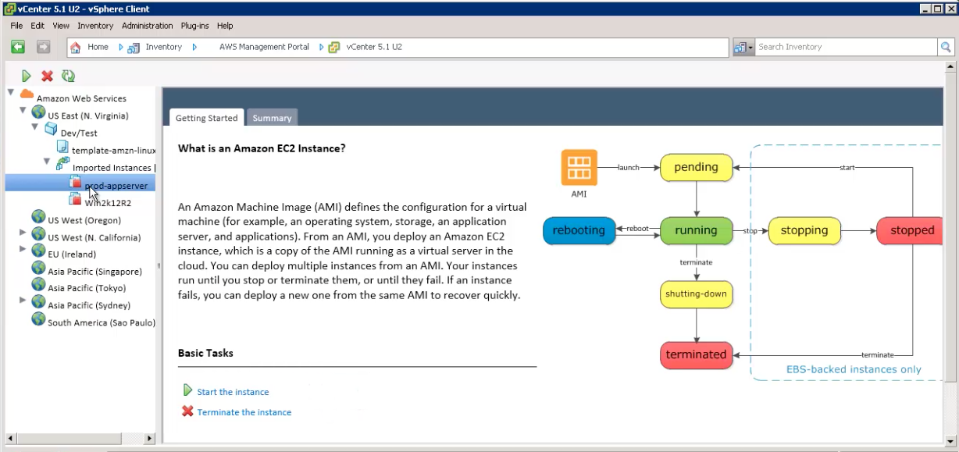Focus the Search Inventory field
The width and height of the screenshot is (959, 452).
tap(847, 47)
